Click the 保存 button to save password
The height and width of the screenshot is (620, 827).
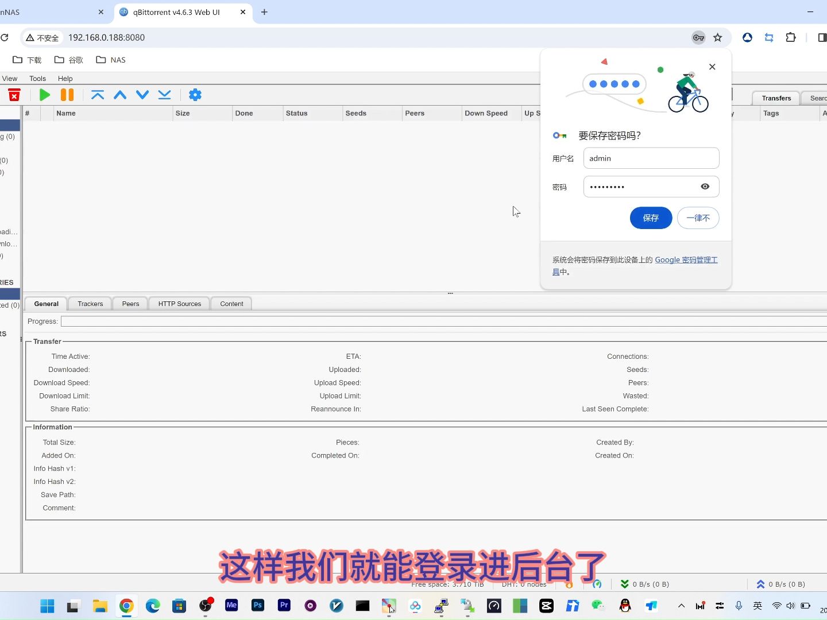pyautogui.click(x=651, y=218)
